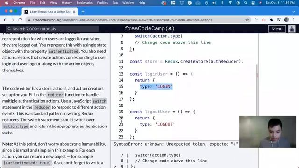
Task: Click the freeCodeCamp user avatar icon
Action: click(x=292, y=29)
